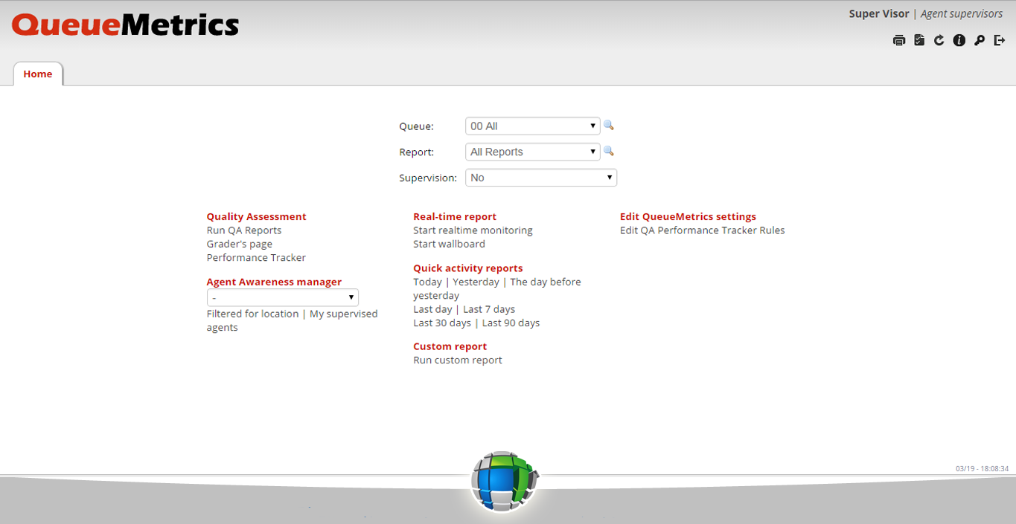Switch to the Home tab
Viewport: 1016px width, 524px height.
pyautogui.click(x=38, y=74)
